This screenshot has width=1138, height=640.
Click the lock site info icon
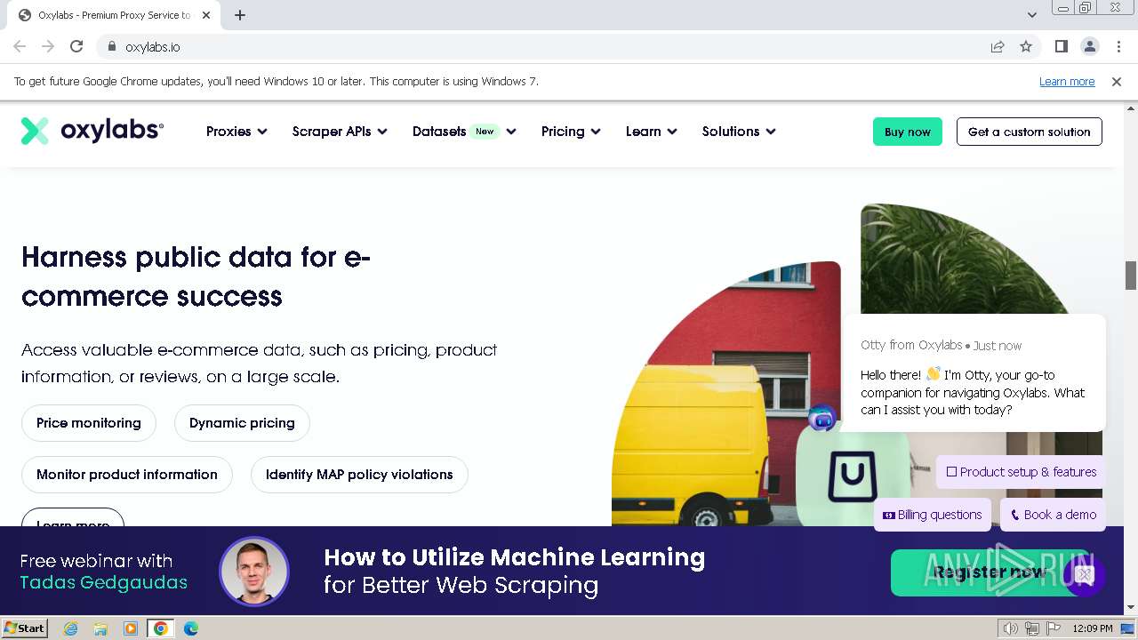pos(112,46)
